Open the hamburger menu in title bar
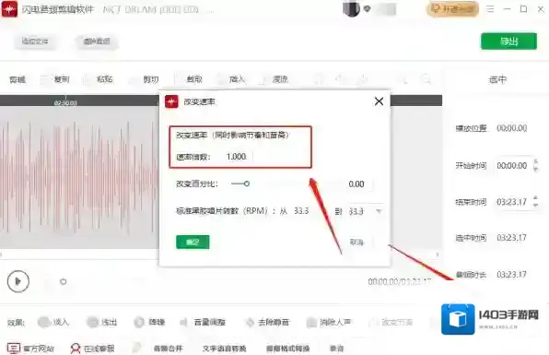 [x=490, y=9]
